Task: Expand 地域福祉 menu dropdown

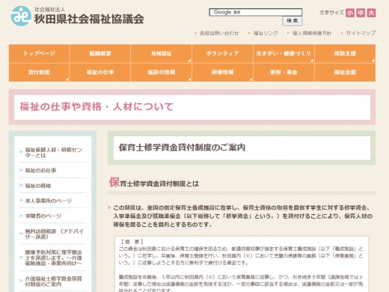Action: tap(162, 53)
